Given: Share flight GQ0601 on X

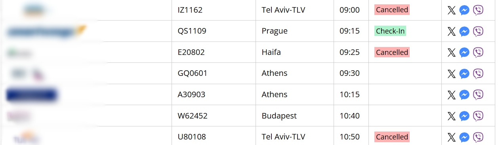Looking at the screenshot, I should click(x=451, y=73).
